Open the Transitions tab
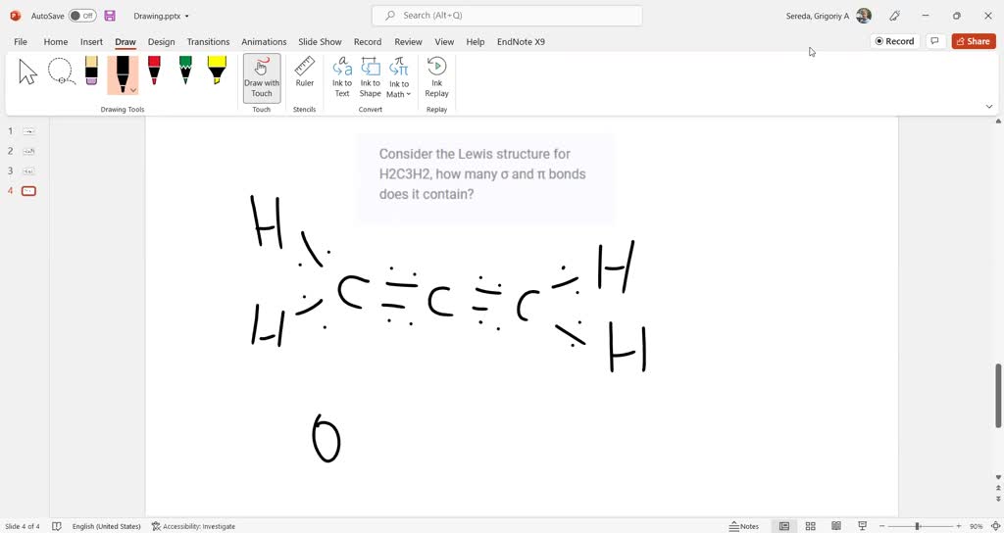1004x533 pixels. [208, 42]
